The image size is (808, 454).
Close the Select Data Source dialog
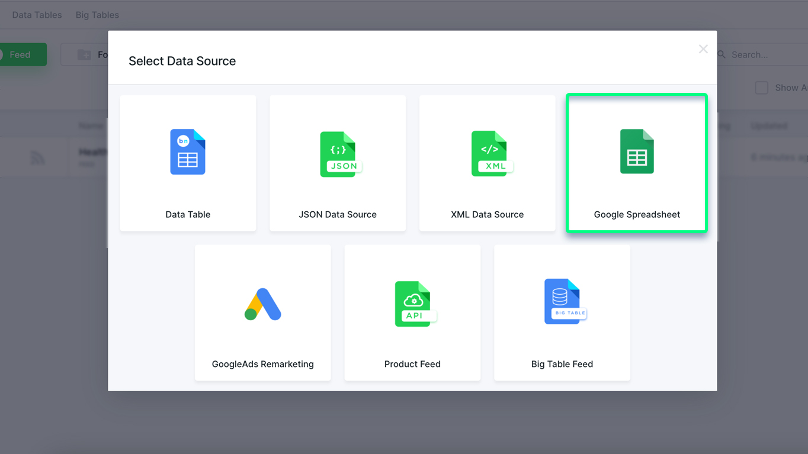tap(703, 49)
